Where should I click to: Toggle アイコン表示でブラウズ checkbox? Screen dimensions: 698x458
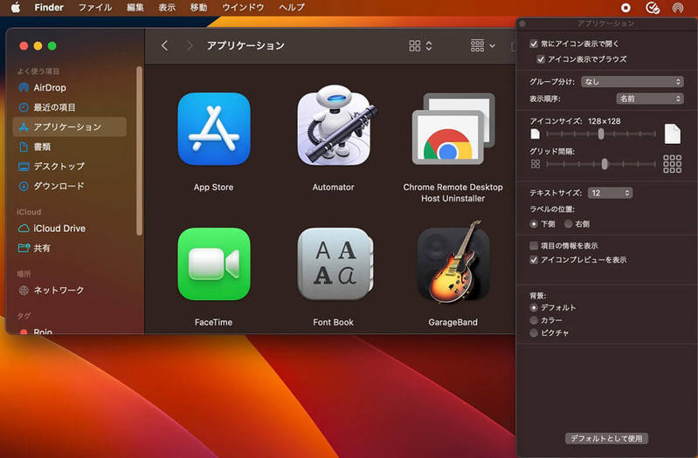[x=541, y=59]
